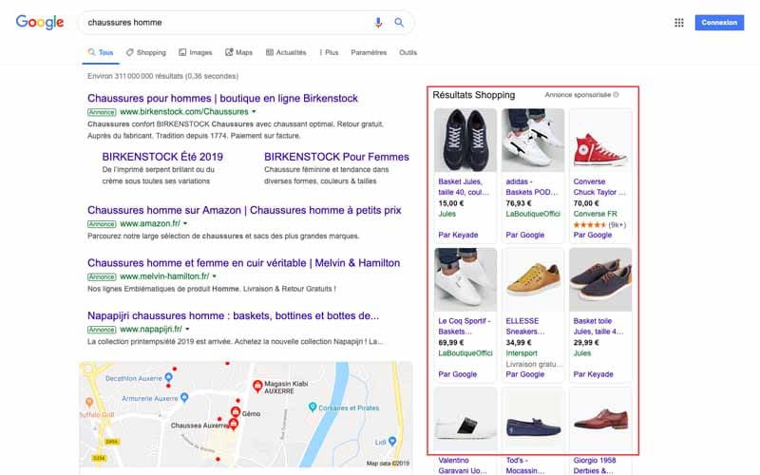
Task: Open Outils search tools
Action: (408, 52)
